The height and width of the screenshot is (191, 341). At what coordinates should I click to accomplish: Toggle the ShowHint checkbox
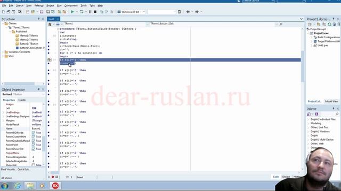(33, 165)
